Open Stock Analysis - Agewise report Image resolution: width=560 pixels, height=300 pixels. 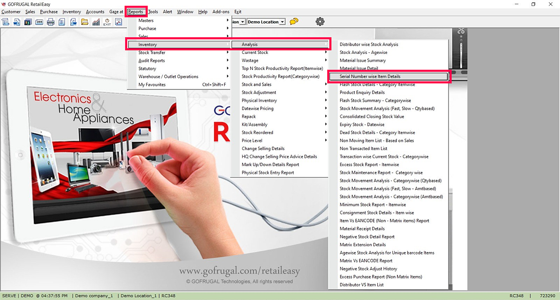(388, 52)
